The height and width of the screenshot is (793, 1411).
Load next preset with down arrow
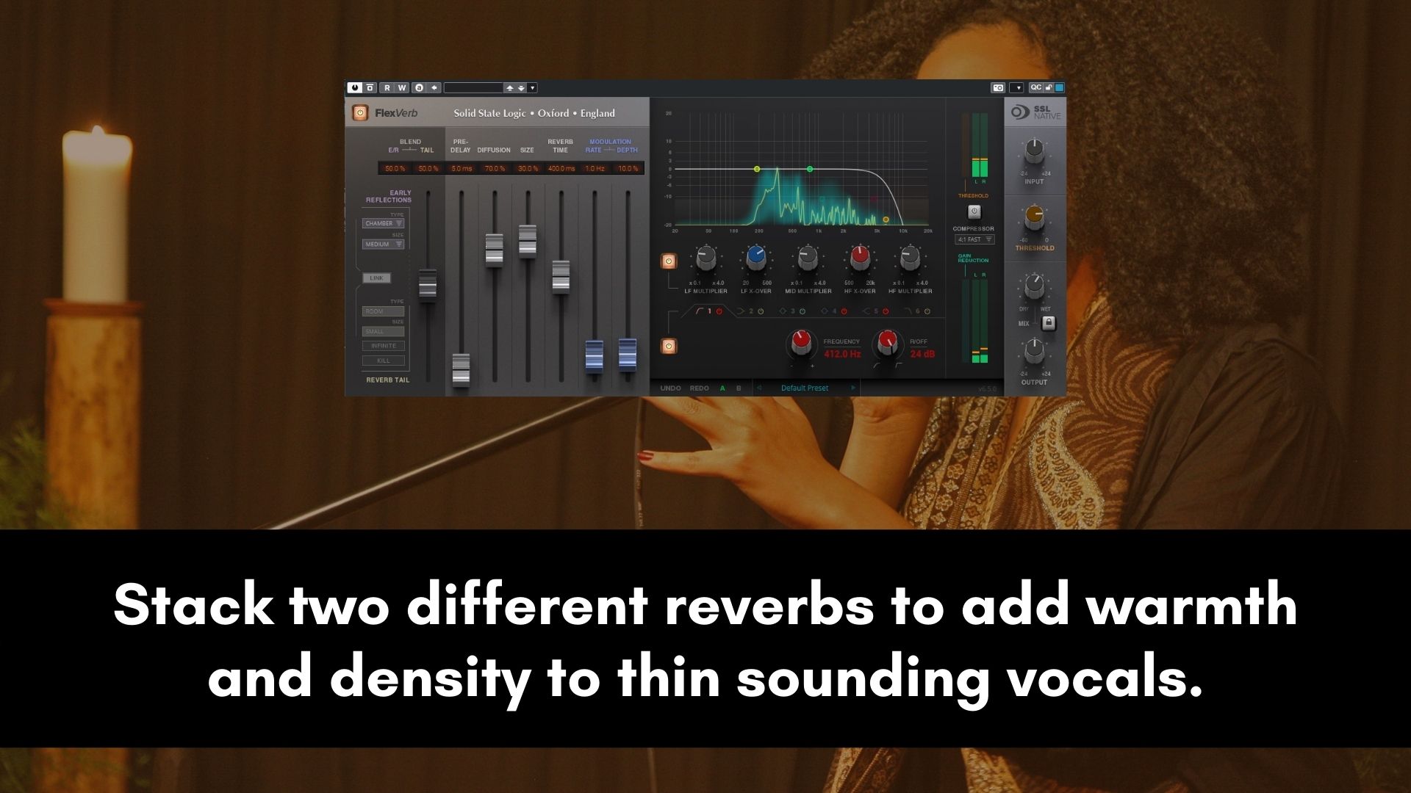coord(521,88)
